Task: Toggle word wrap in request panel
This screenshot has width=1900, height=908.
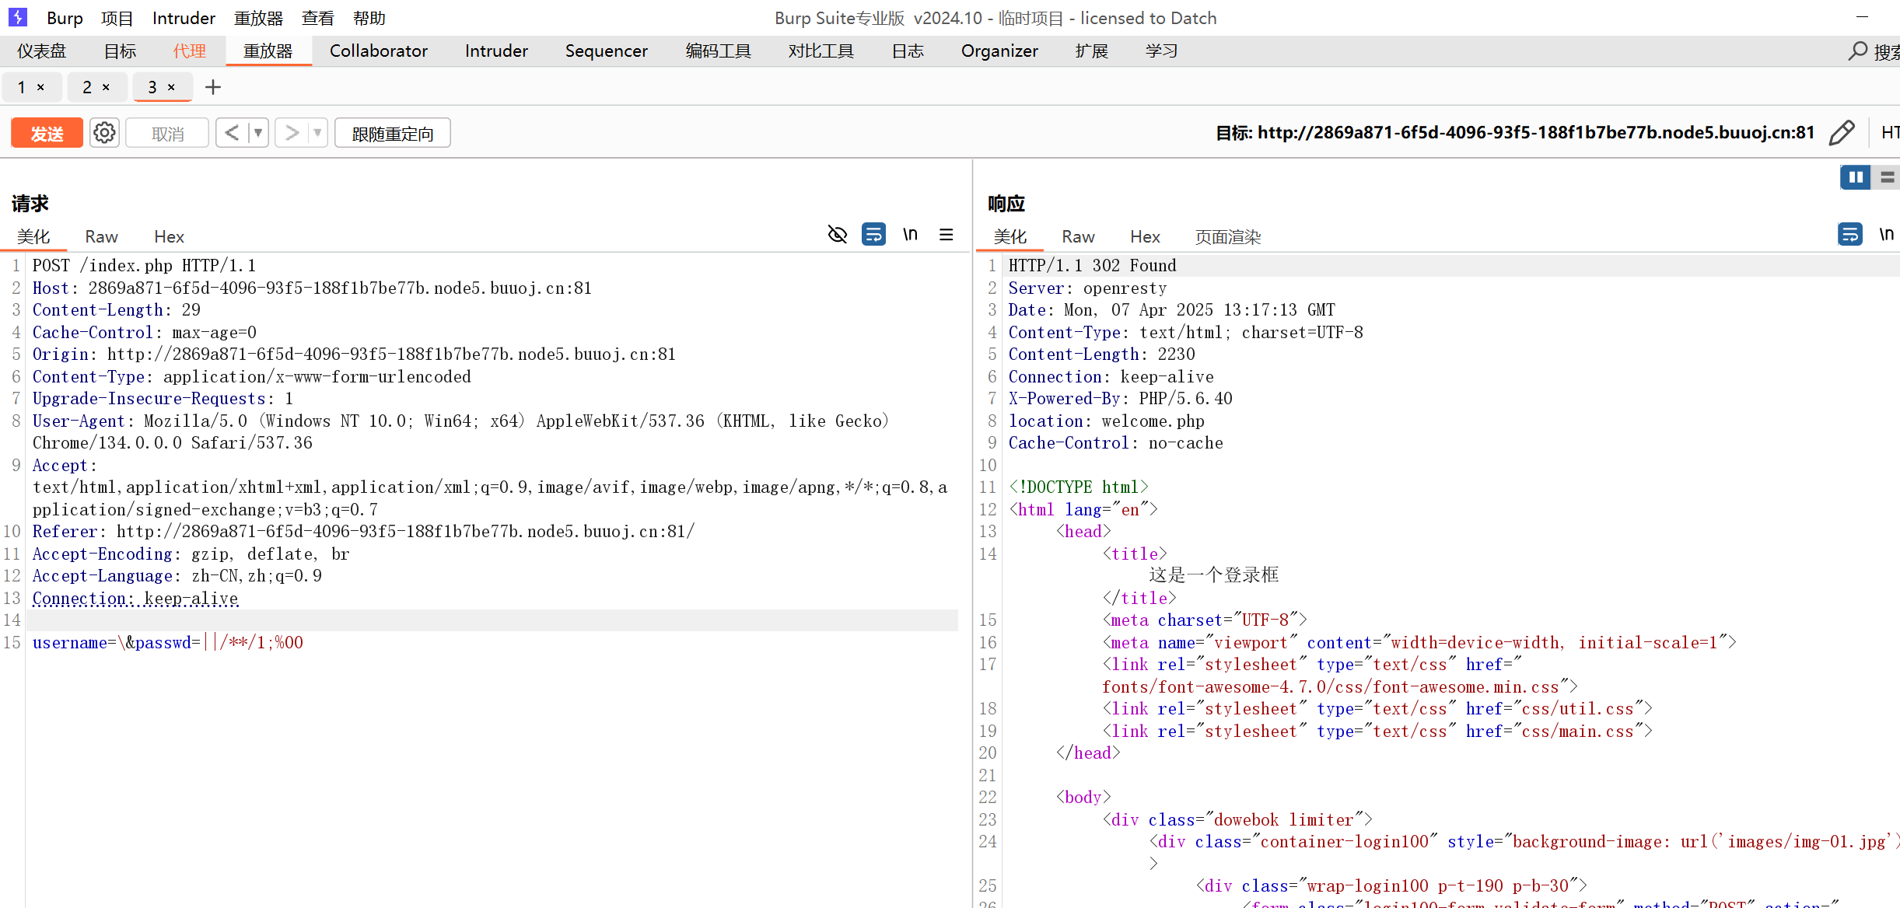Action: click(x=873, y=235)
